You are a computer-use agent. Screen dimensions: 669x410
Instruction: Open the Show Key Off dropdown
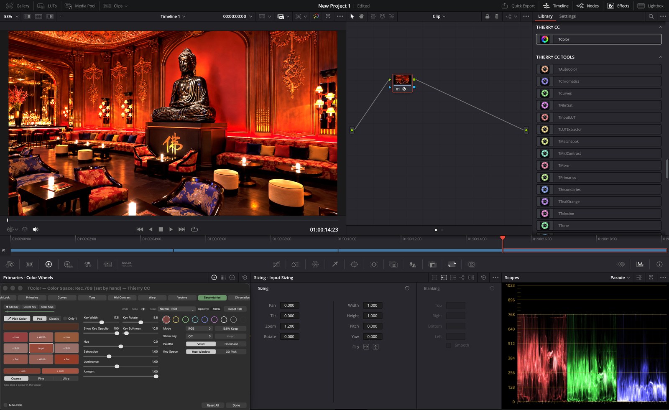click(199, 336)
